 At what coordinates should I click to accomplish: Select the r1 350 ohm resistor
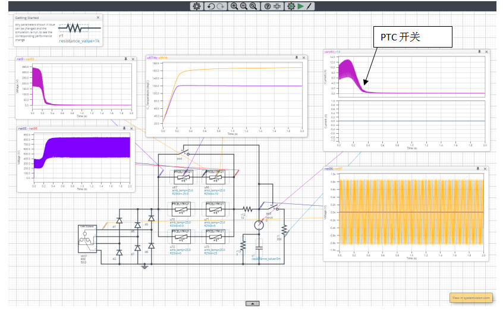pyautogui.click(x=284, y=230)
